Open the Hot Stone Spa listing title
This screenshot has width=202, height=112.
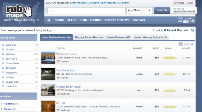65,70
